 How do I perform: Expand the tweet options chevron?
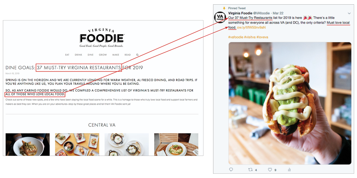coord(349,14)
